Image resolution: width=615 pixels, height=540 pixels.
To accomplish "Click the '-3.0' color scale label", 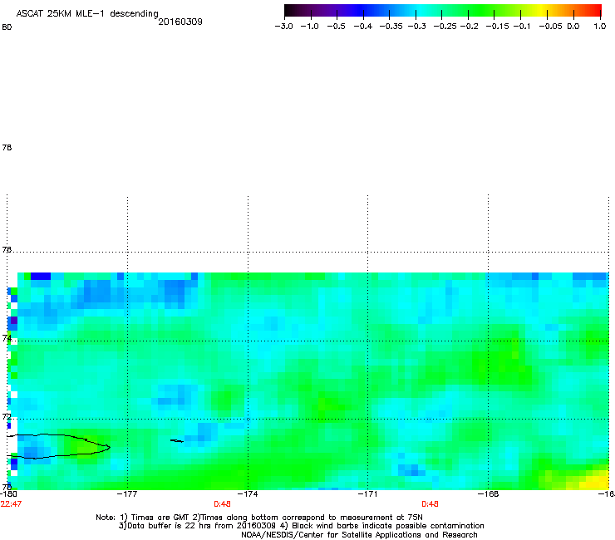I will point(283,27).
